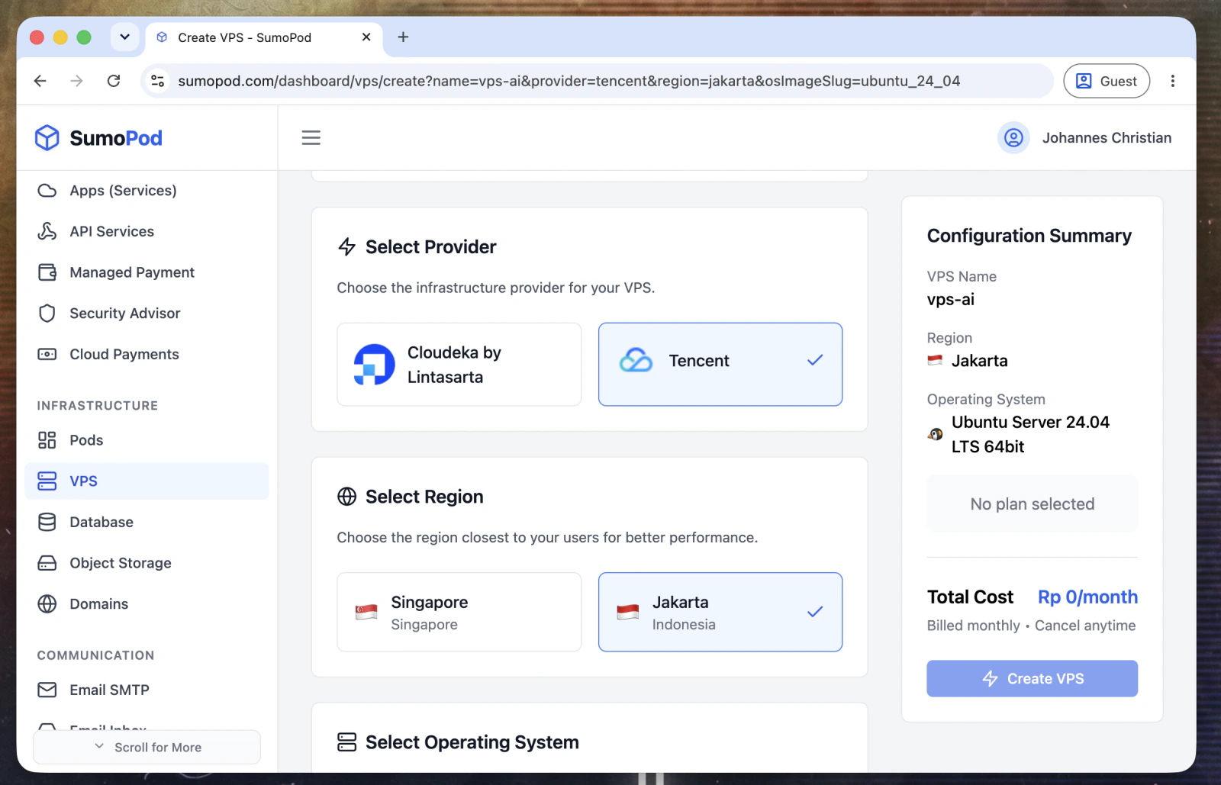Go back to previous page
The height and width of the screenshot is (785, 1221).
pos(40,81)
